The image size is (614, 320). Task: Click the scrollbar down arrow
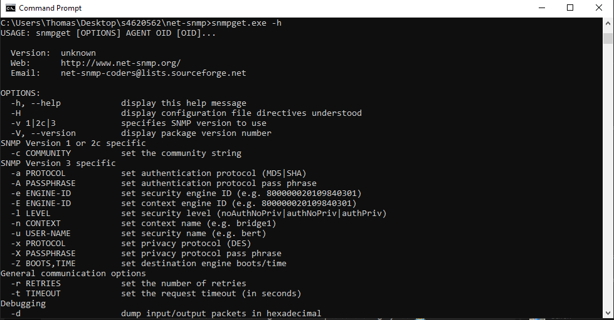click(x=608, y=314)
